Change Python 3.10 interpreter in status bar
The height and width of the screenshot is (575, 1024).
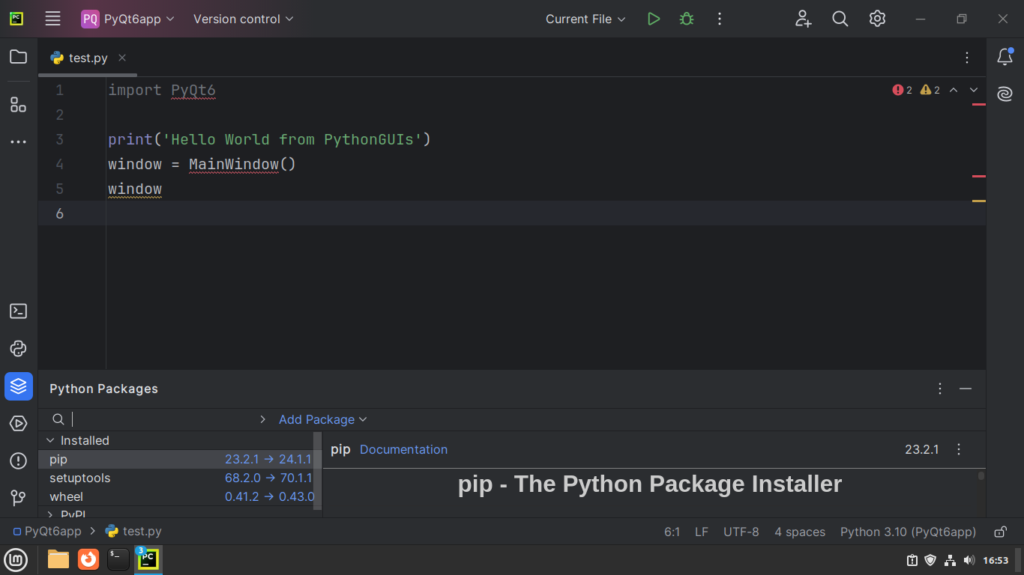click(x=908, y=532)
